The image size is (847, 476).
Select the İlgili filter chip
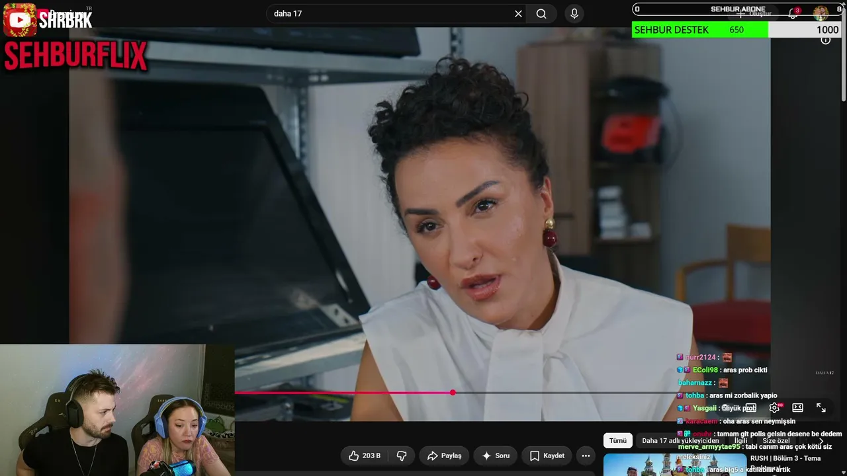click(x=740, y=441)
